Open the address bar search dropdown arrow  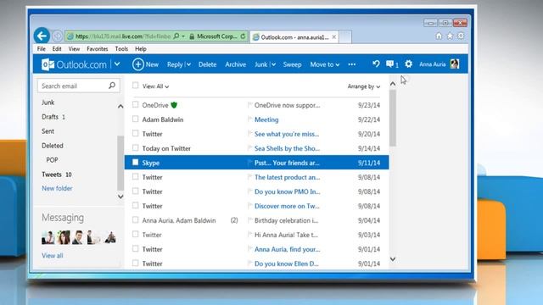[183, 36]
